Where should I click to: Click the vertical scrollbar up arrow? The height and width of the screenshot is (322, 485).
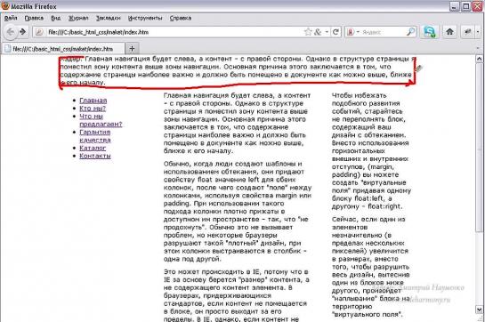[479, 58]
